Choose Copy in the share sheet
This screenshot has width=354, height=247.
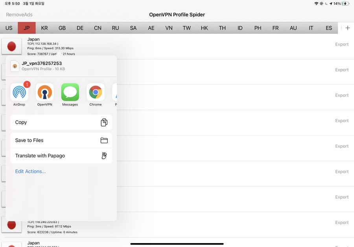[61, 122]
